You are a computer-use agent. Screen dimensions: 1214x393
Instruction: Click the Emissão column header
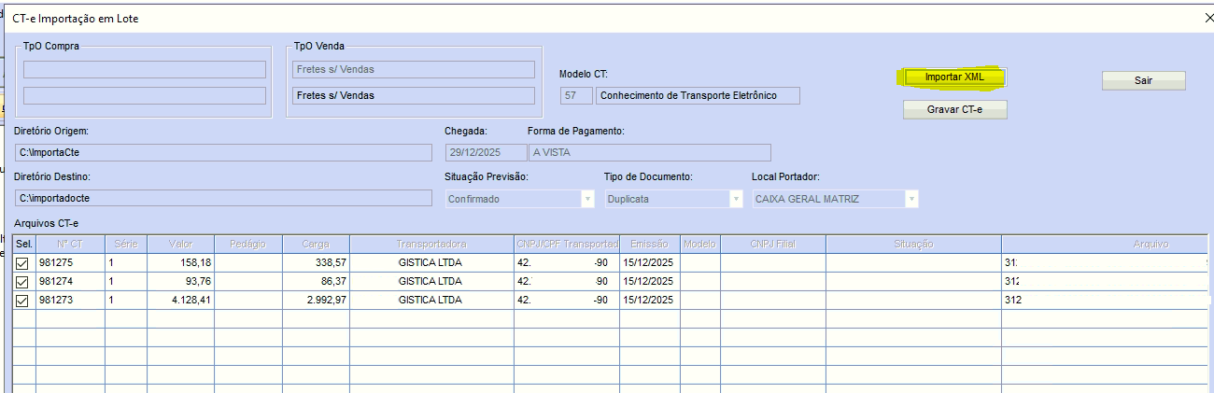click(x=648, y=244)
